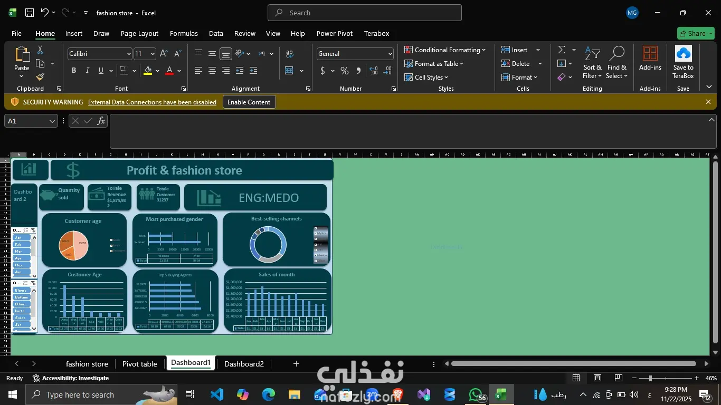Click the AutoSum sigma icon

[x=562, y=50]
